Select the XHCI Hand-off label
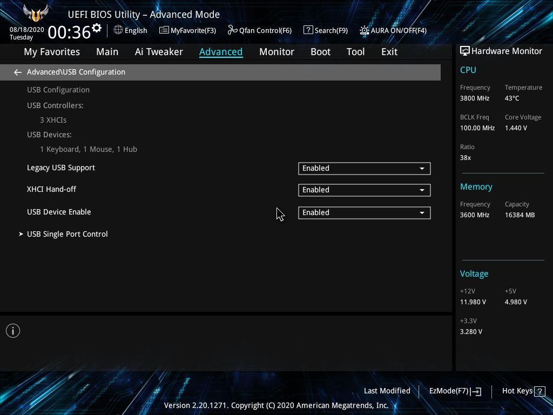553x415 pixels. pos(51,189)
